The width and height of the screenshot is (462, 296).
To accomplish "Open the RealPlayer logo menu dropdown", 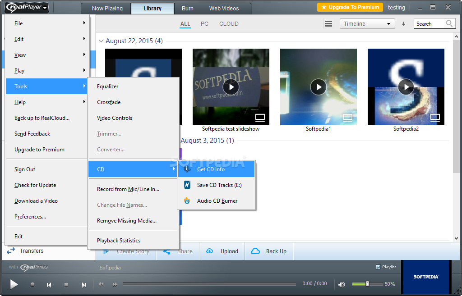I will (x=27, y=8).
